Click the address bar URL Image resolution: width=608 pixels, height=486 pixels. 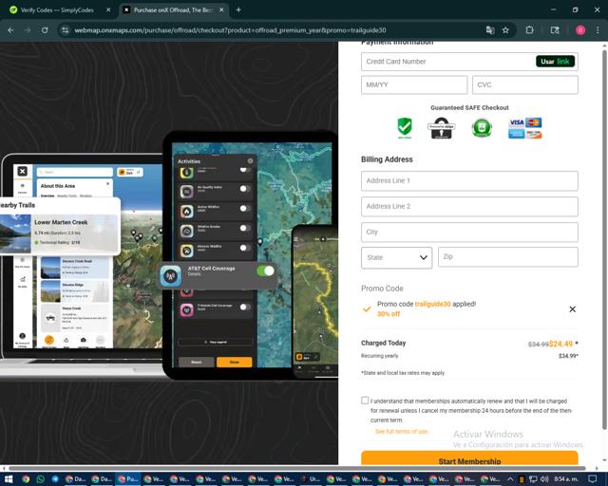click(x=230, y=30)
